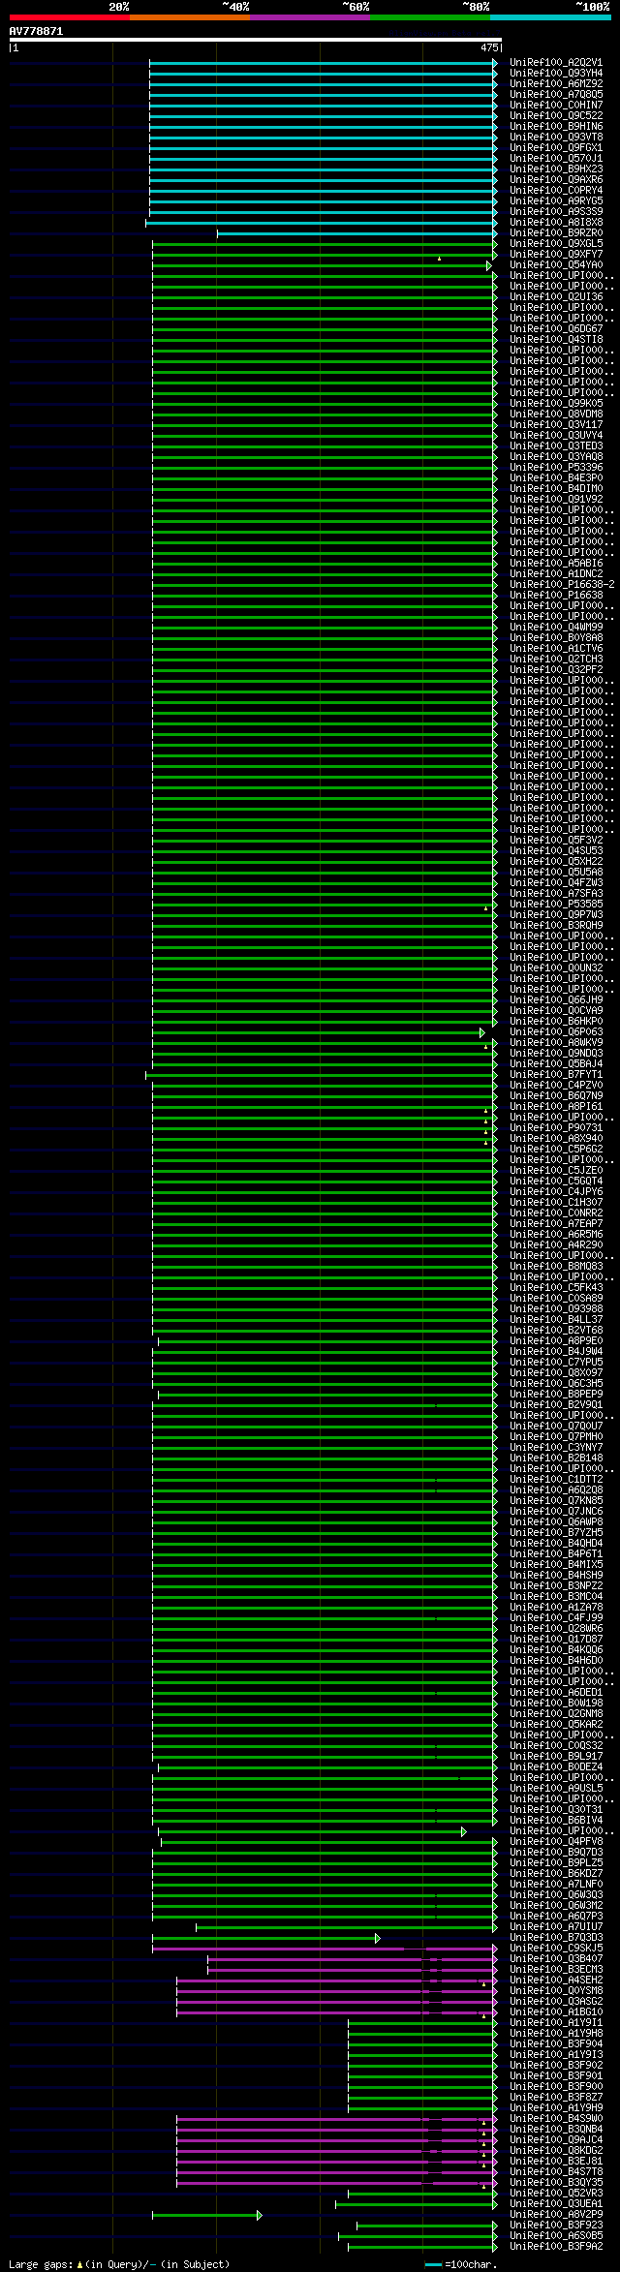Click the label UniRef100_Q6DG67

tap(556, 328)
